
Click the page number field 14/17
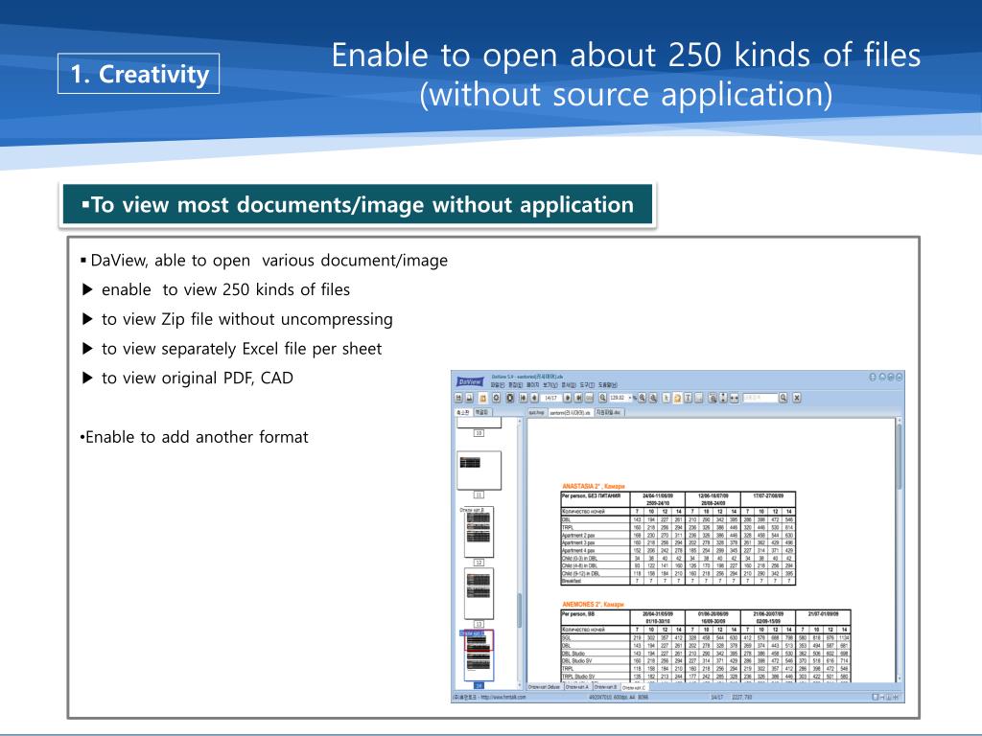550,398
